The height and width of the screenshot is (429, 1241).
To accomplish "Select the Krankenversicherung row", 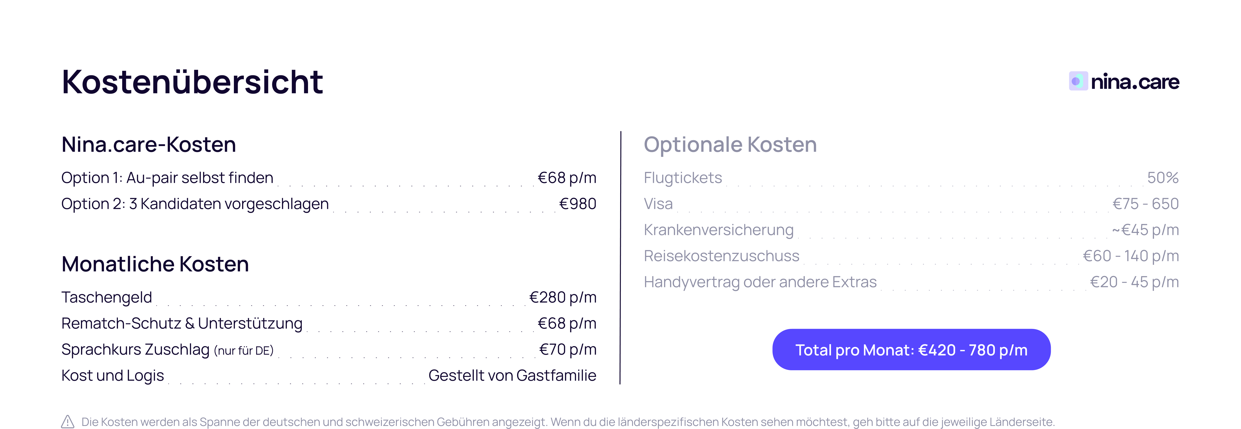I will [x=718, y=230].
